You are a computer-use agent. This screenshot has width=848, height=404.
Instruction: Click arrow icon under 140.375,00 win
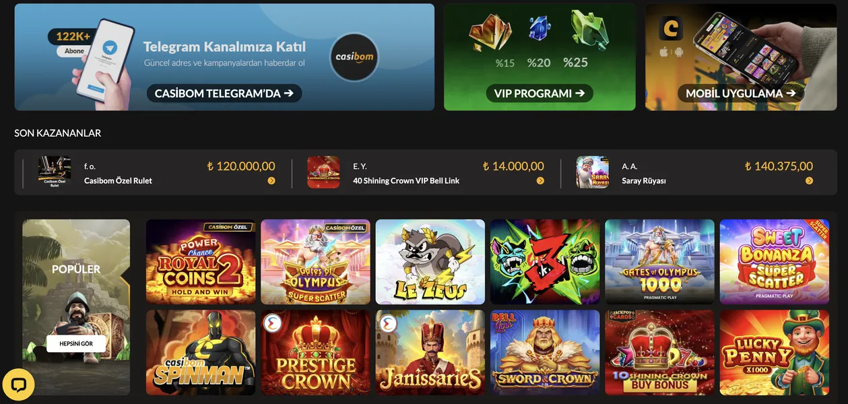809,180
